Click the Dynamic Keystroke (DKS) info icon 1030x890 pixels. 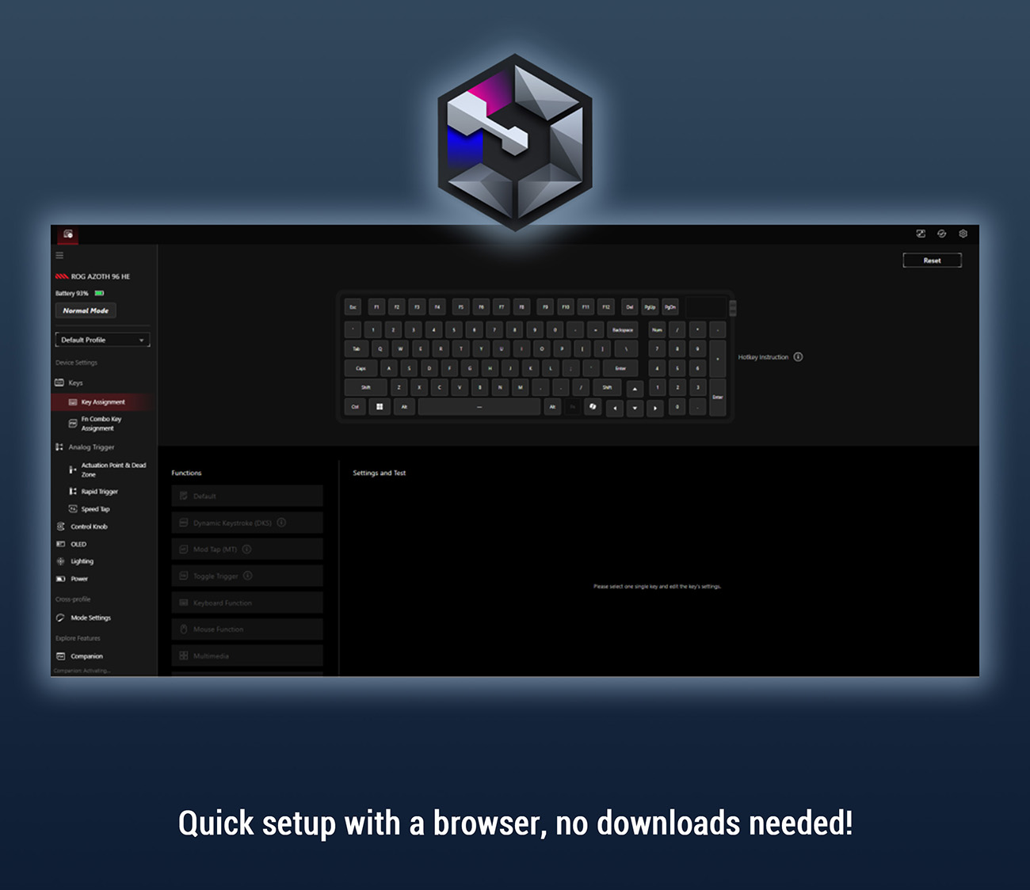(x=281, y=523)
